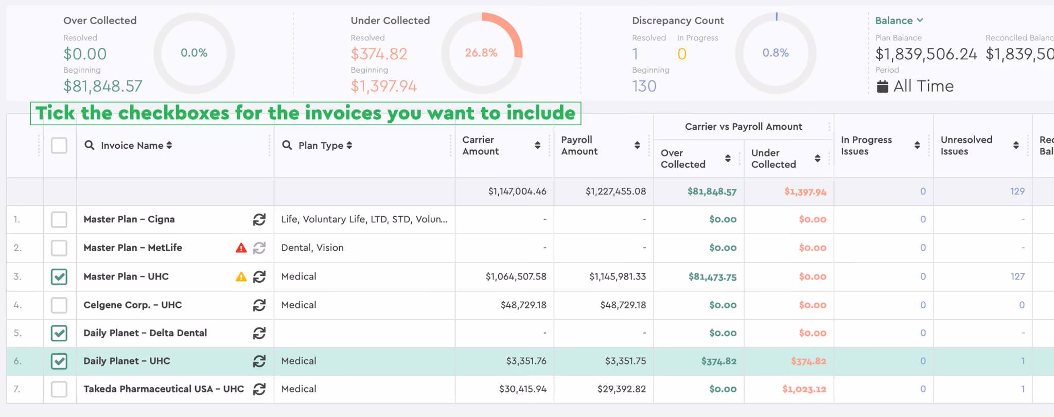Click the Under Collected 26.8% donut chart
This screenshot has width=1054, height=417.
point(482,53)
